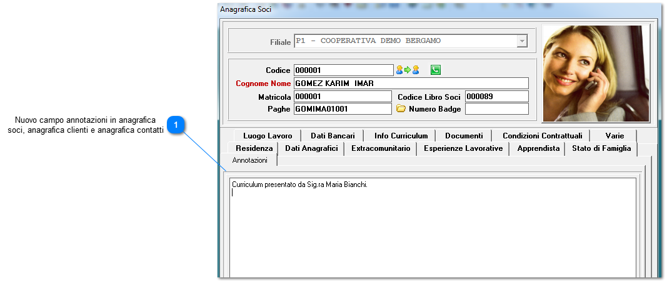This screenshot has width=667, height=283.
Task: Open the Filiale combo box field
Action: tap(411, 41)
